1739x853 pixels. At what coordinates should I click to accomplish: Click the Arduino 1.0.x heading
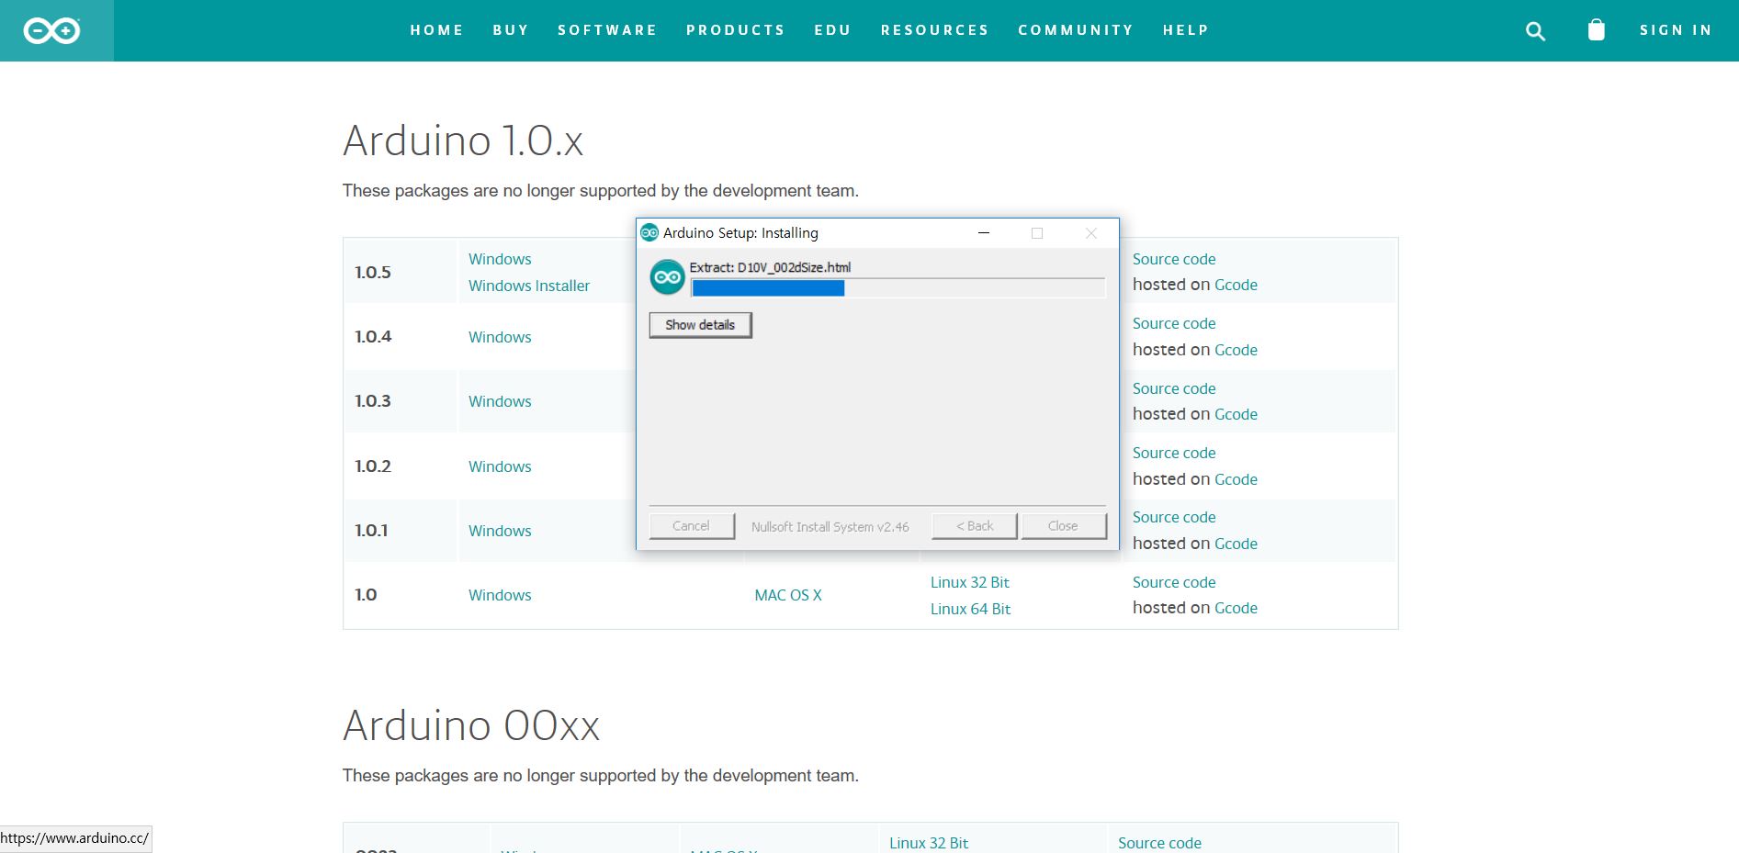(x=463, y=140)
